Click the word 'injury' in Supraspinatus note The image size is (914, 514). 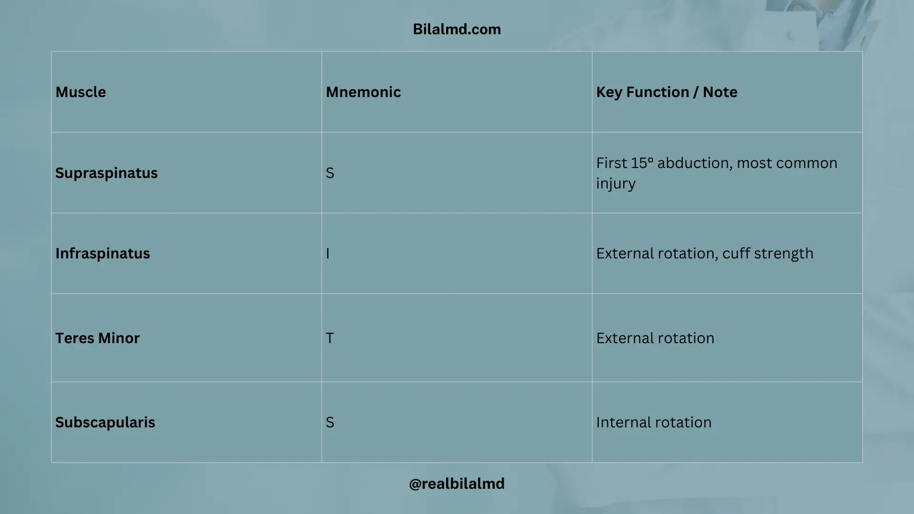tap(616, 183)
